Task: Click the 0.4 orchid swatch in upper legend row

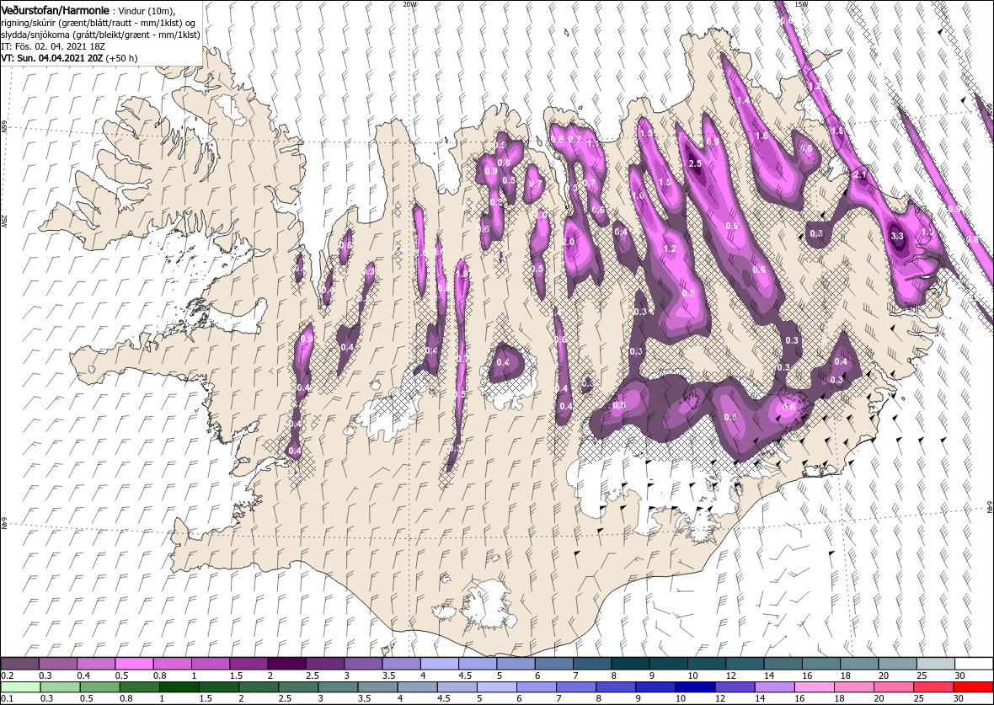Action: click(x=96, y=664)
